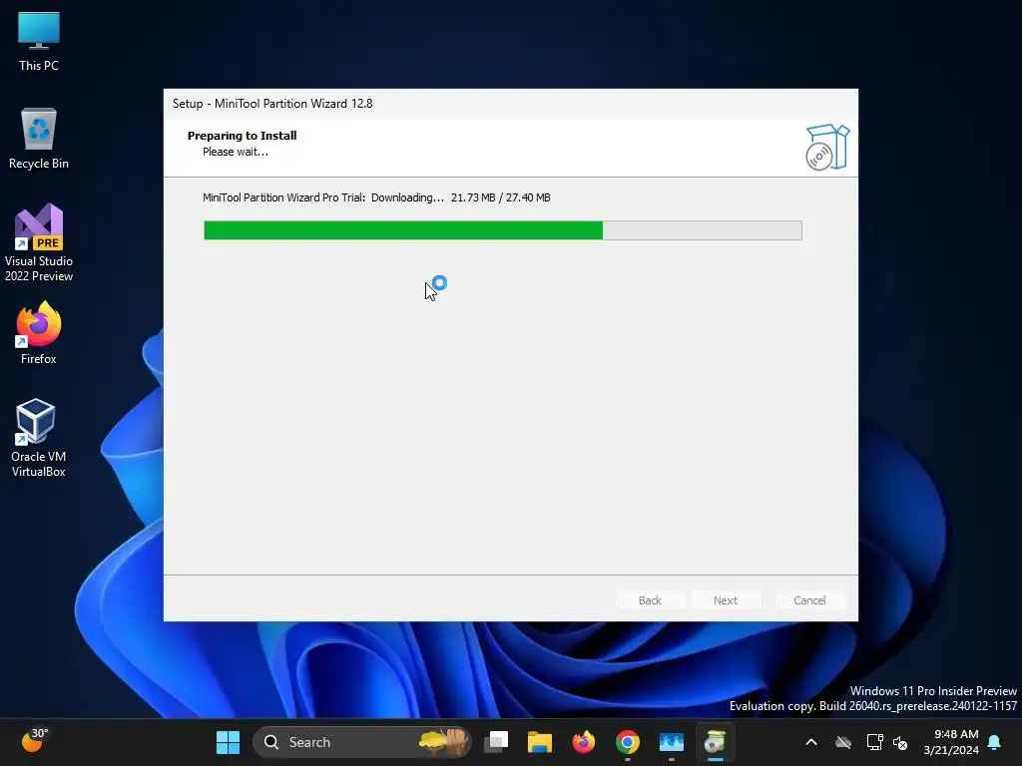This screenshot has width=1022, height=766.
Task: Click the muted volume tray icon
Action: 900,742
